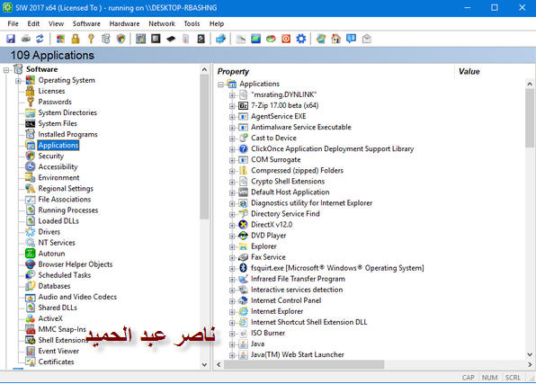Click the blue floppy disk save icon
The image size is (536, 384).
pos(11,39)
